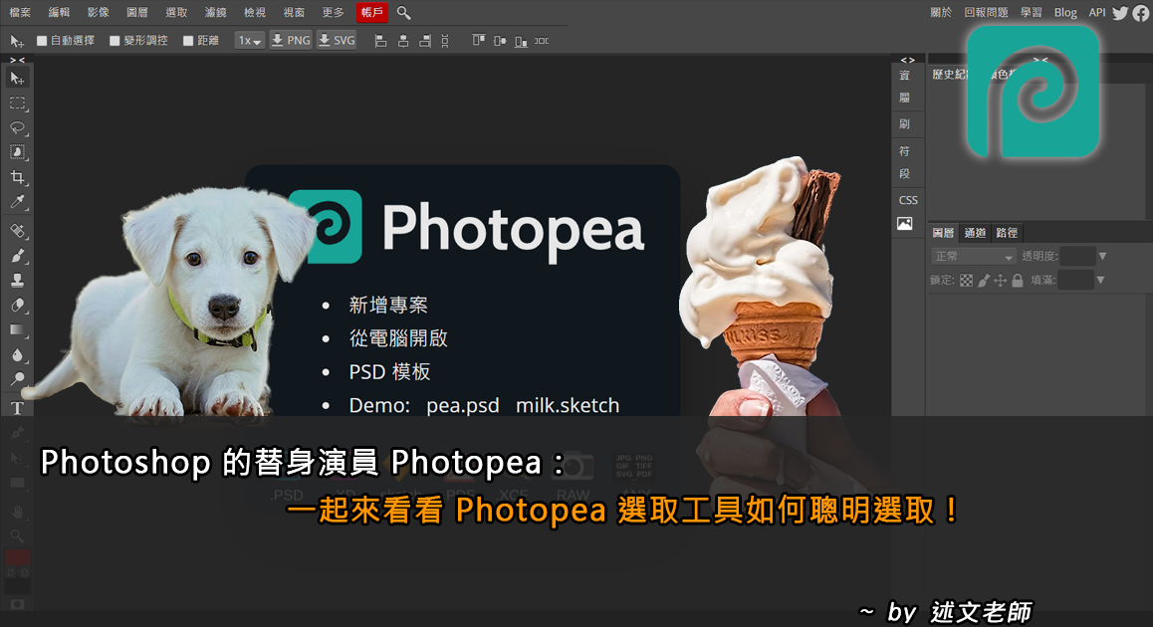Switch to the 通道 tab
The height and width of the screenshot is (627, 1153).
975,233
